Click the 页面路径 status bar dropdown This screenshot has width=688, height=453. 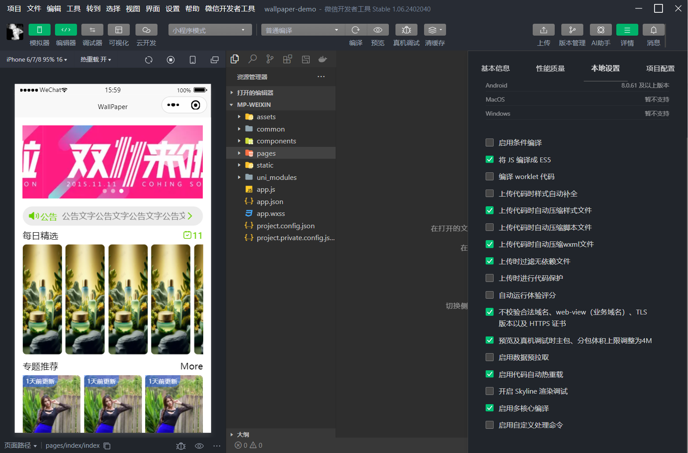coord(20,446)
